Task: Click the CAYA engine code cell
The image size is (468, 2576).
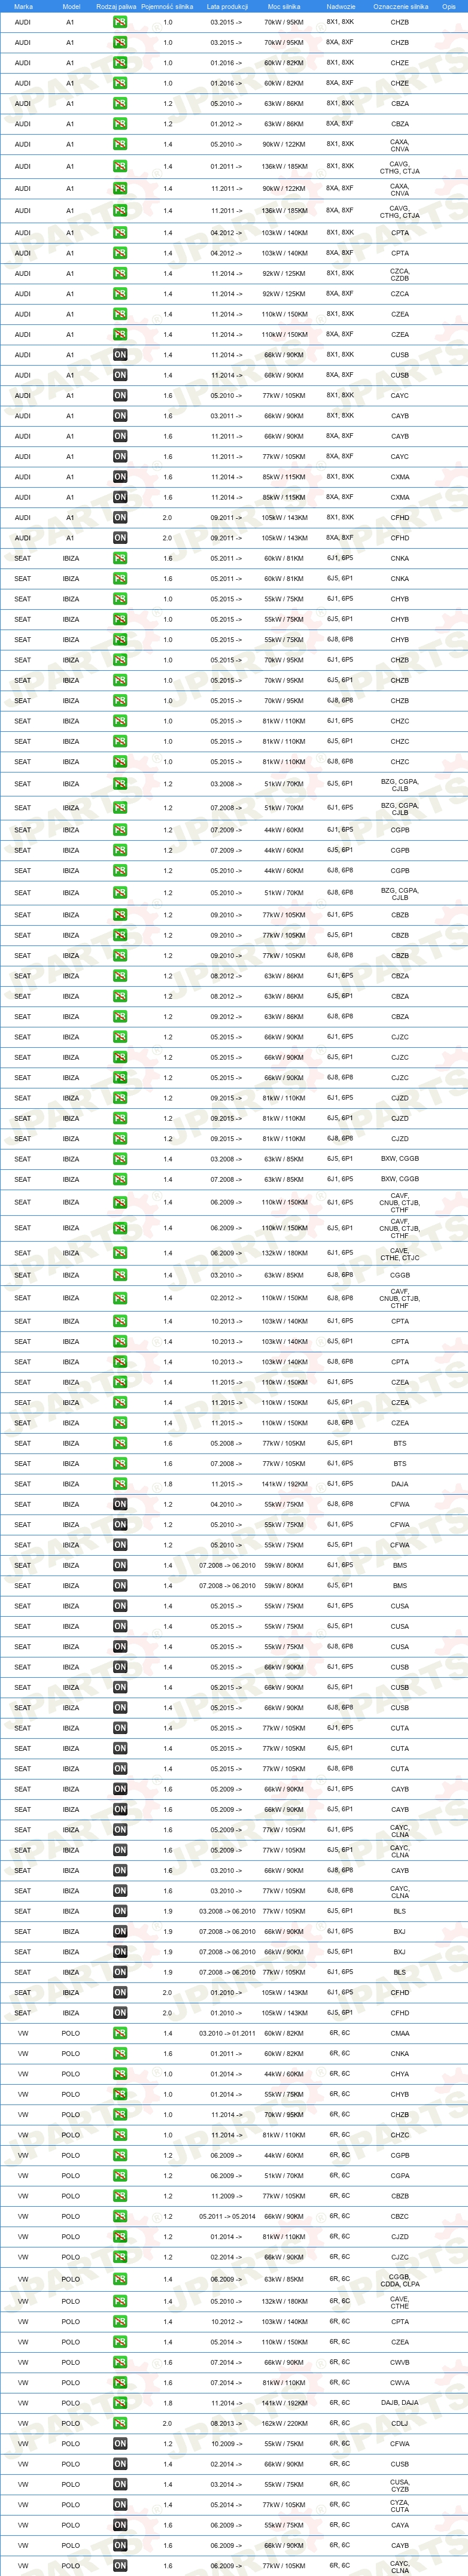Action: (400, 2525)
